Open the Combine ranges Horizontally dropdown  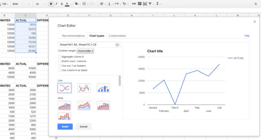(x=85, y=51)
